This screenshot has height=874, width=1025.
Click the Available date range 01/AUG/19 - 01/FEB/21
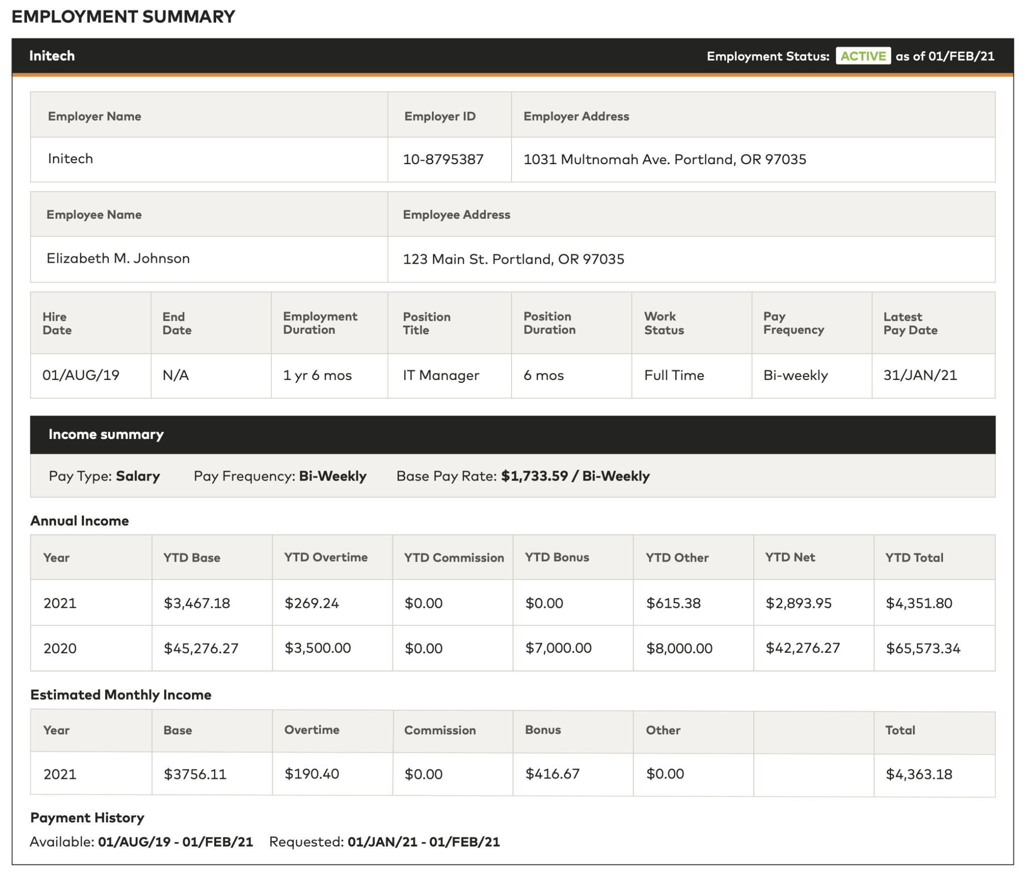(175, 841)
